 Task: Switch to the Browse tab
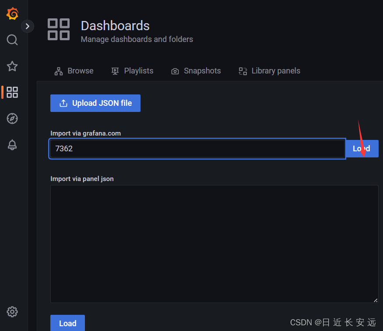(x=74, y=71)
